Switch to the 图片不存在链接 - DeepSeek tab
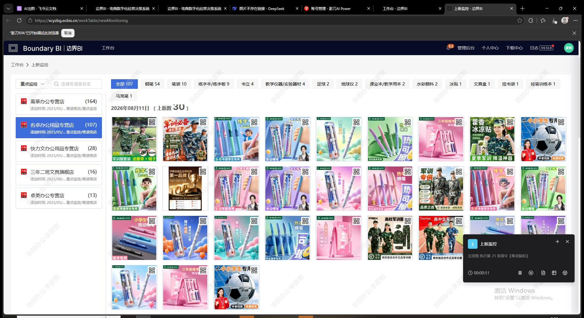Viewport: 584px width, 318px height. click(x=265, y=9)
